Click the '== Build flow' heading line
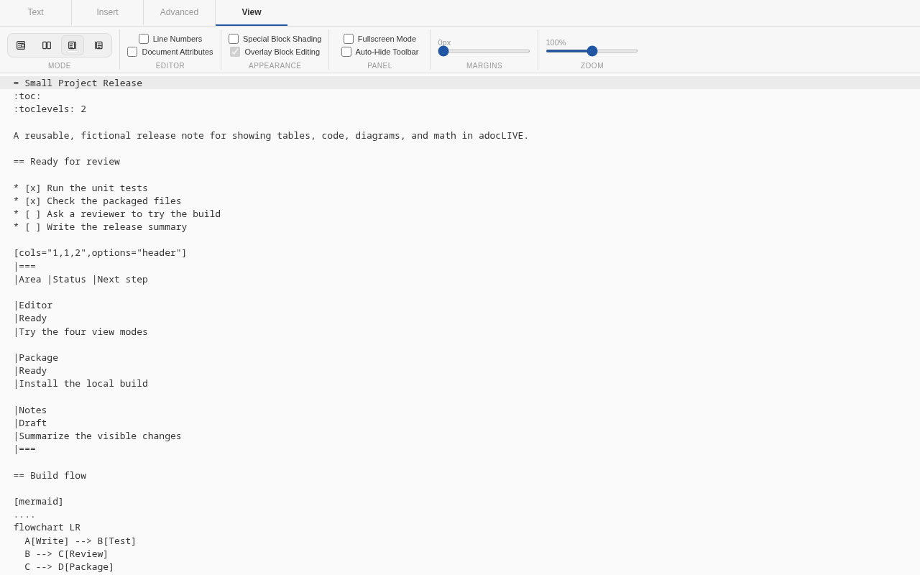This screenshot has height=575, width=920. tap(50, 475)
